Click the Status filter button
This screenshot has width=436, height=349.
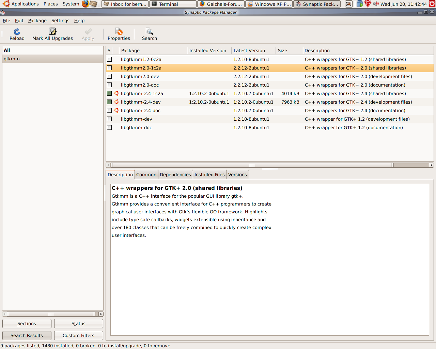coord(79,323)
